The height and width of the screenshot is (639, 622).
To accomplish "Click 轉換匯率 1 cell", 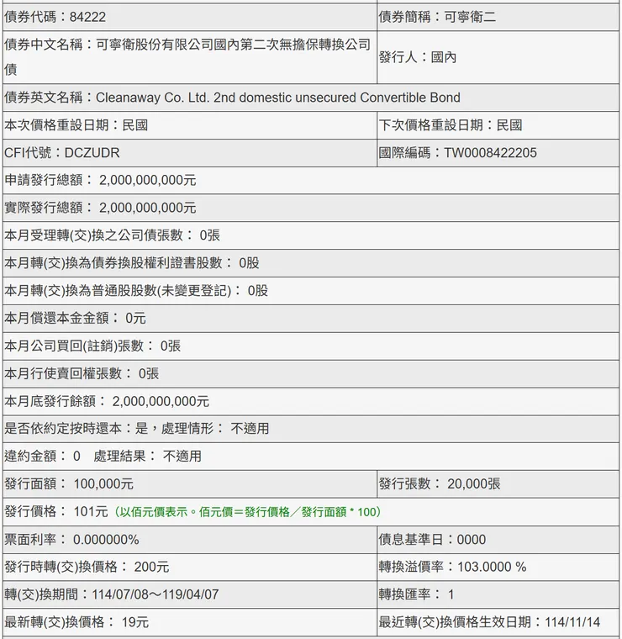I will click(498, 594).
